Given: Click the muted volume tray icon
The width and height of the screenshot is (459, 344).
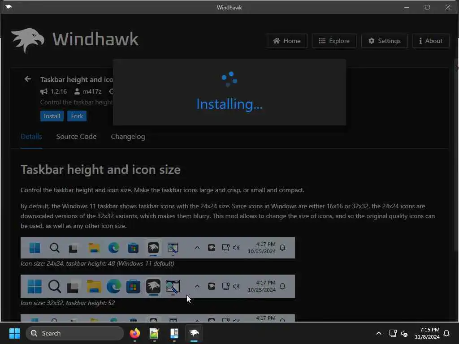Looking at the screenshot, I should (x=404, y=333).
